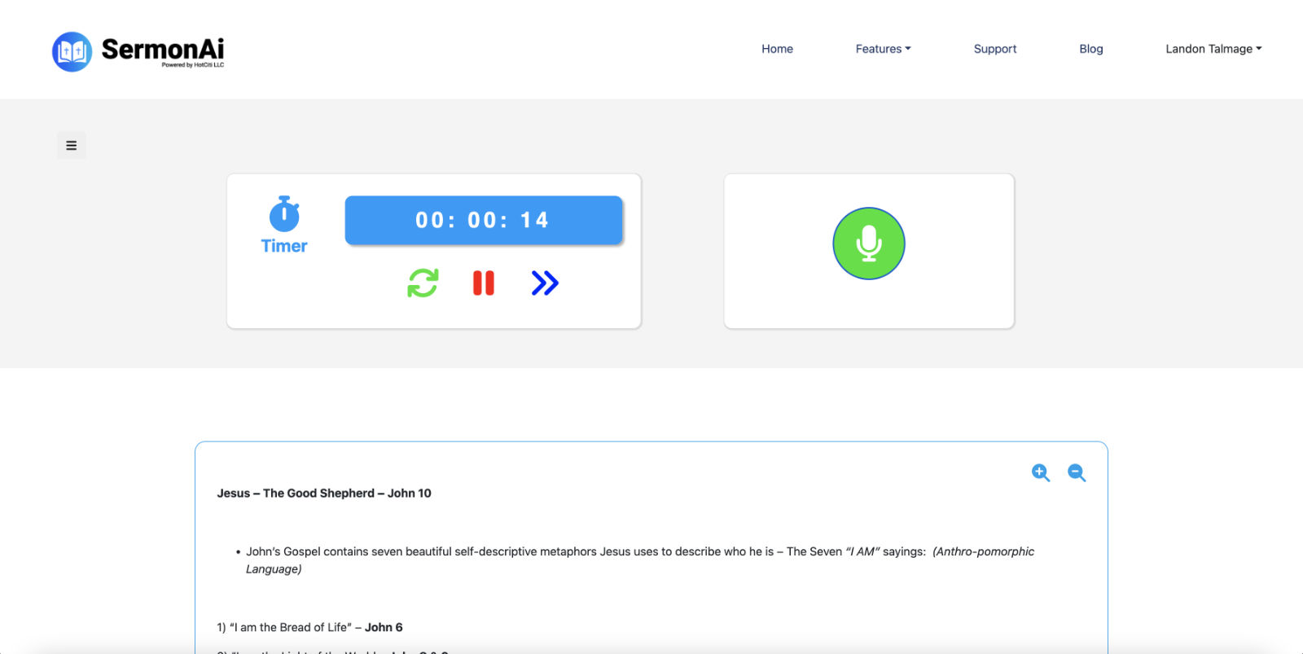Zoom out on sermon text
The height and width of the screenshot is (654, 1303).
point(1077,473)
